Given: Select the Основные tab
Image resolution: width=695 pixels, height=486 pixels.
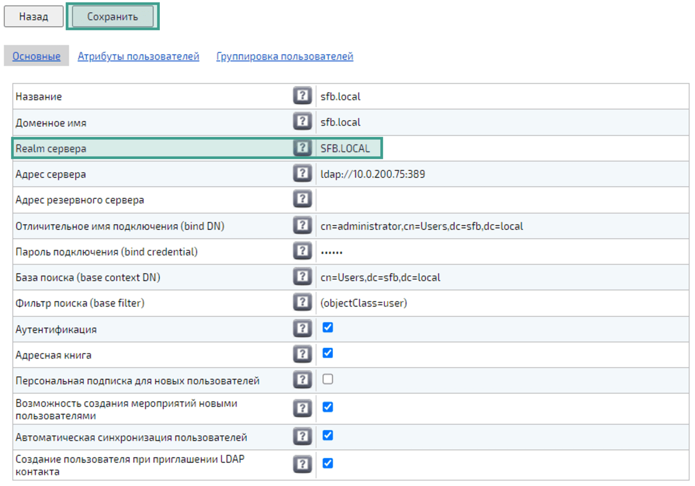Looking at the screenshot, I should [36, 57].
